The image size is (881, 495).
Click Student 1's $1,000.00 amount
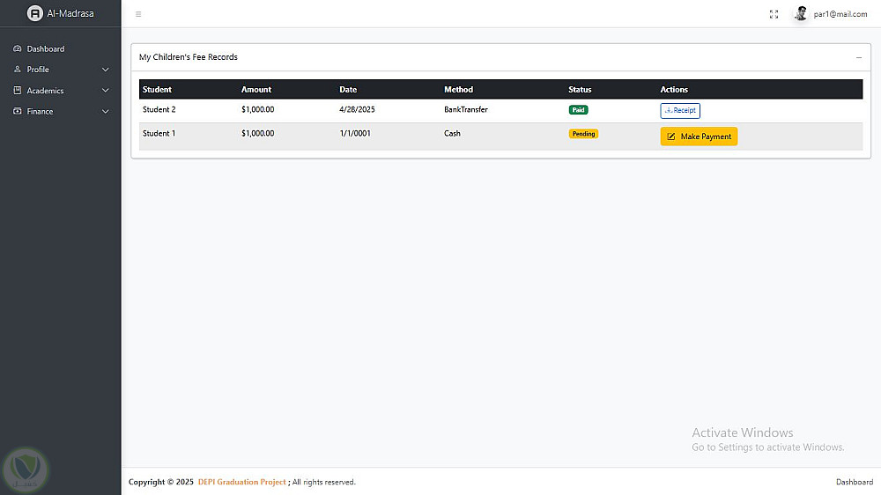258,133
